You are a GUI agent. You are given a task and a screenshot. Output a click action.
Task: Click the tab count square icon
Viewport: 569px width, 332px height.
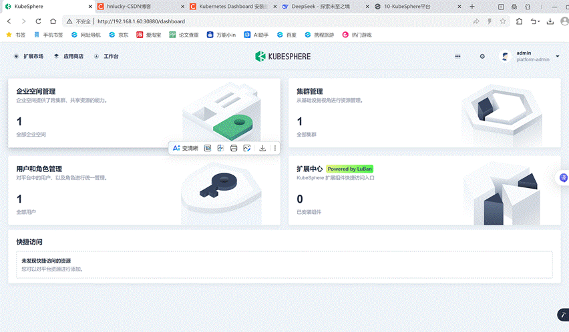501,7
